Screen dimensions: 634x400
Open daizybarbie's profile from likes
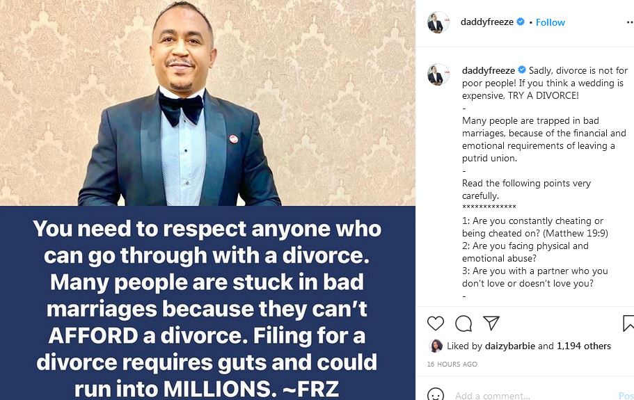tap(510, 346)
